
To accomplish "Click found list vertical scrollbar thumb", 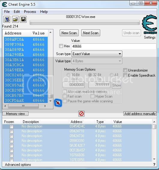I will pyautogui.click(x=50, y=96).
